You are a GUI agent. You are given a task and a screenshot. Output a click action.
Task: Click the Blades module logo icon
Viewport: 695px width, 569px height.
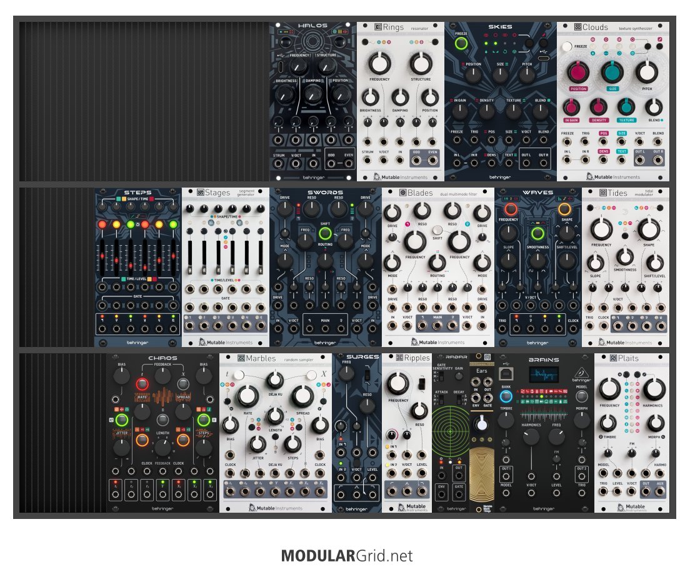click(x=403, y=193)
